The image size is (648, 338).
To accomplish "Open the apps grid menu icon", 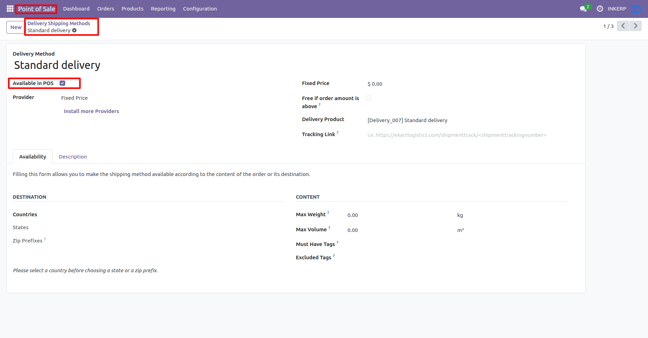I will (10, 9).
